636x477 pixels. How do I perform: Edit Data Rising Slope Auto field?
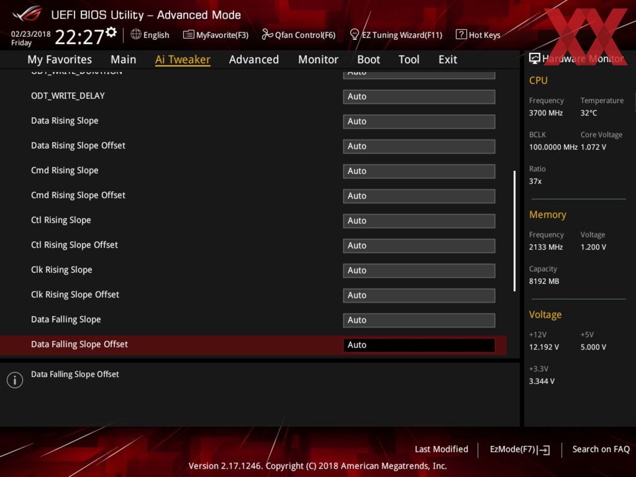click(419, 122)
